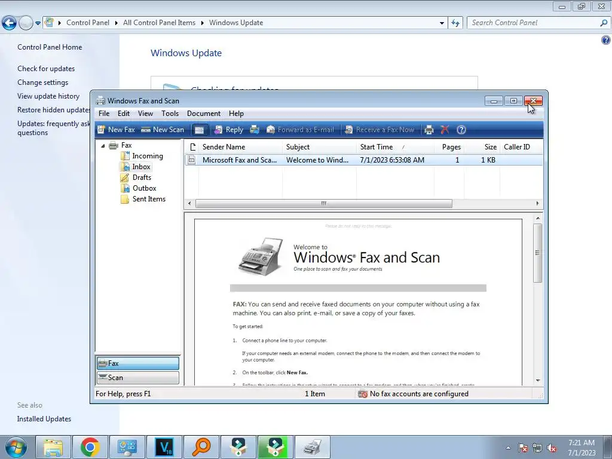
Task: Sort by Pages column header
Action: point(449,147)
